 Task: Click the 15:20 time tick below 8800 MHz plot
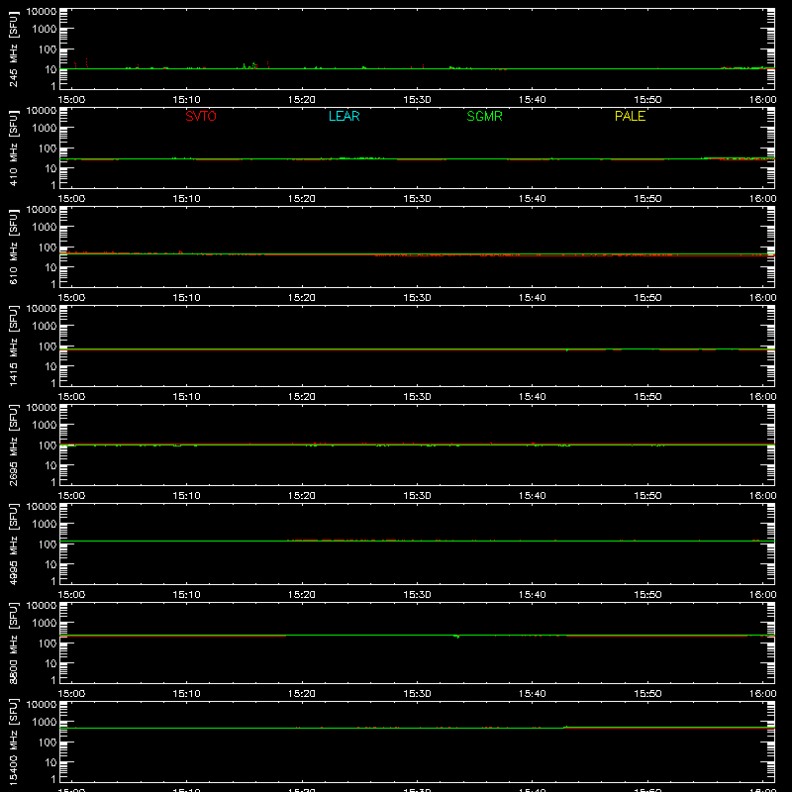click(x=302, y=694)
